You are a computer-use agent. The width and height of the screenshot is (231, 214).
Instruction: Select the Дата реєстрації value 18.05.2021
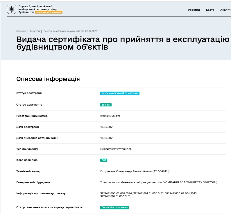(x=107, y=127)
